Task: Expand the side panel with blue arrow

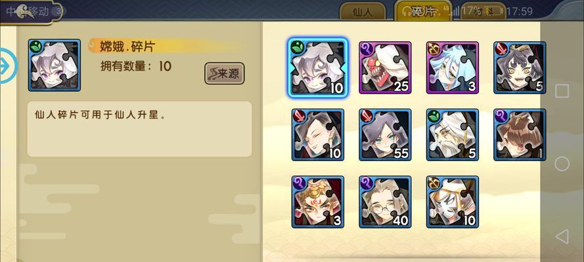Action: 7,66
